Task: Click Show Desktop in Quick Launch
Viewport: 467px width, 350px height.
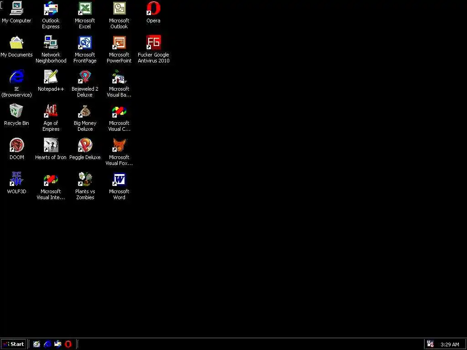Action: (x=36, y=344)
